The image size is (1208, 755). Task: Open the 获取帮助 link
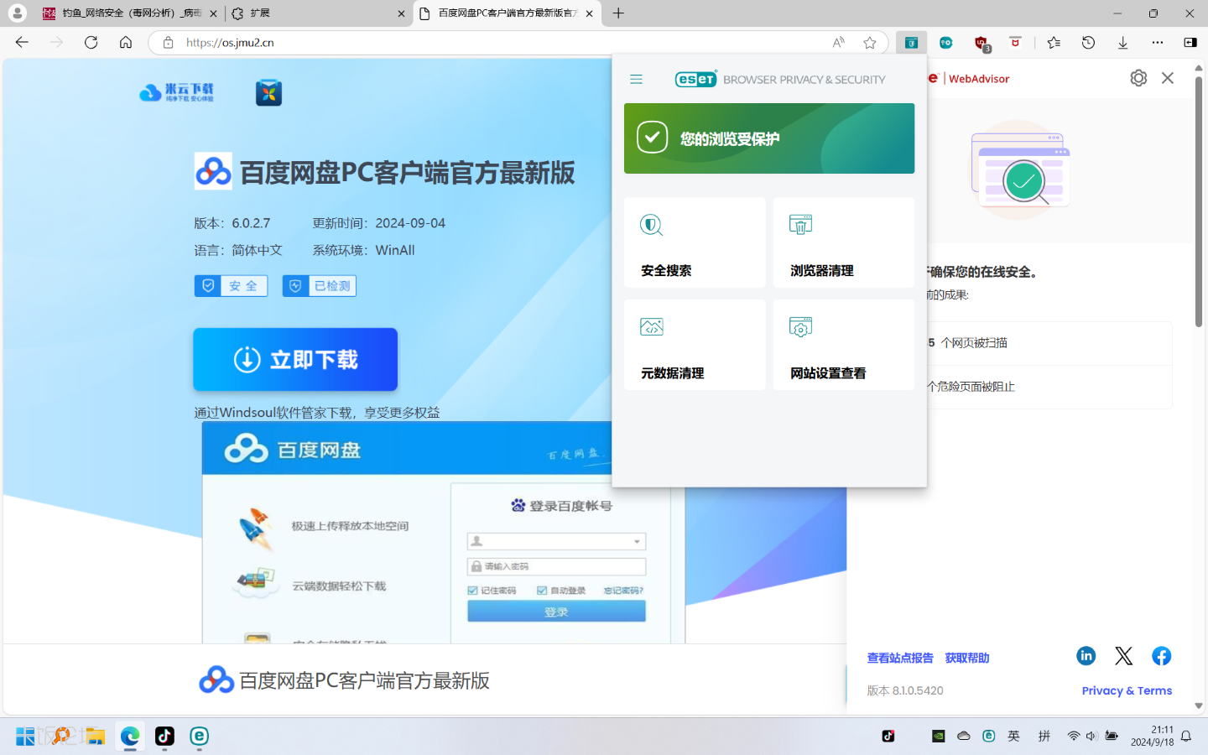(x=967, y=659)
